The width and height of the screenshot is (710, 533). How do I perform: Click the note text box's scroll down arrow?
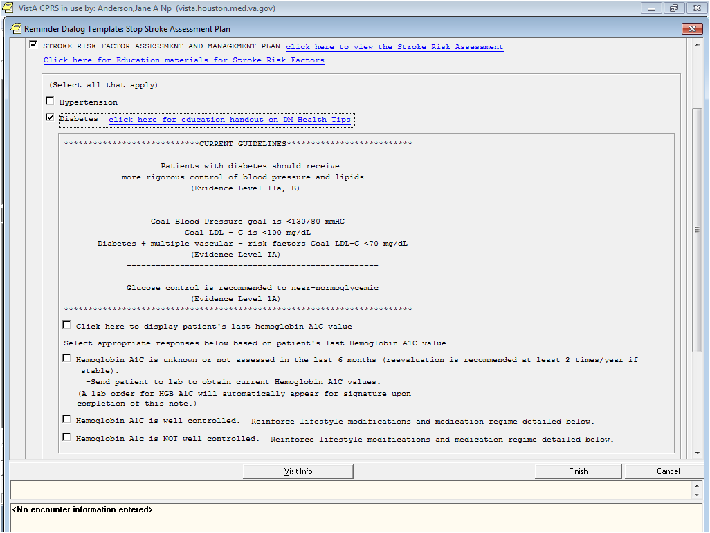697,494
